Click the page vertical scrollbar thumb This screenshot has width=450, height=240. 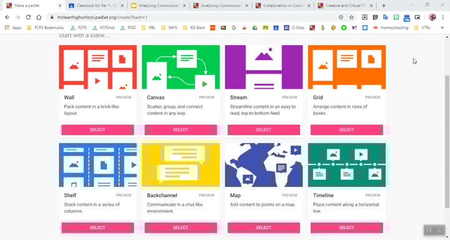[447, 141]
